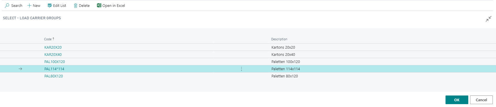Click the Select - Load Carrier Groups title
Image resolution: width=496 pixels, height=107 pixels.
(32, 18)
